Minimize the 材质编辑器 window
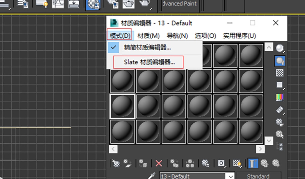This screenshot has height=179, width=305. point(230,23)
